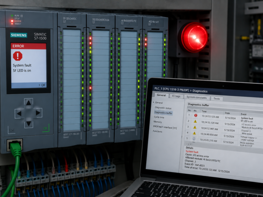
Task: Open Diagnostic status in the navigation tree
Action: click(x=163, y=108)
